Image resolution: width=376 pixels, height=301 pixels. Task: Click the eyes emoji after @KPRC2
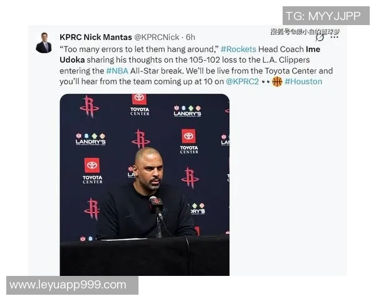coord(266,82)
